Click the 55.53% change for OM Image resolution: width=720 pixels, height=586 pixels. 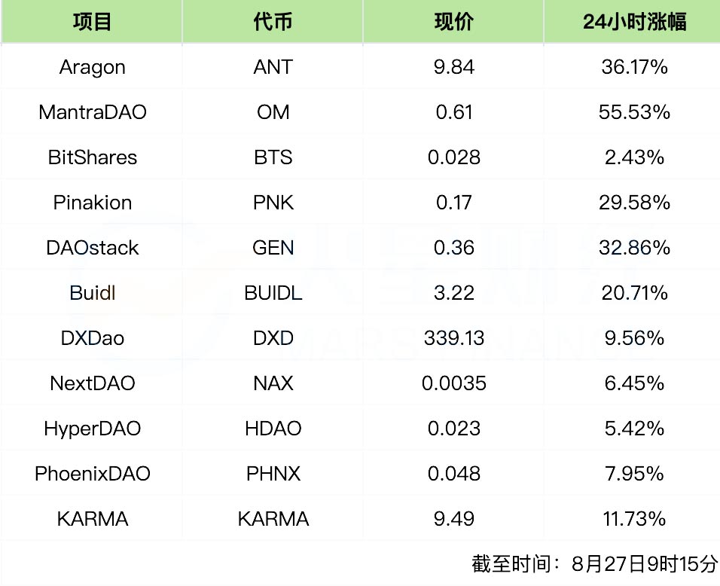(x=634, y=112)
